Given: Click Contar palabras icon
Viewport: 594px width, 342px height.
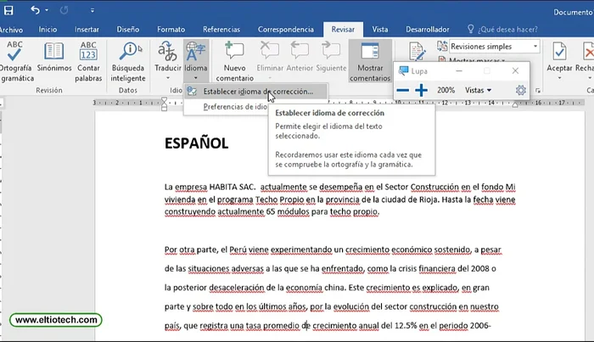Looking at the screenshot, I should click(x=88, y=61).
